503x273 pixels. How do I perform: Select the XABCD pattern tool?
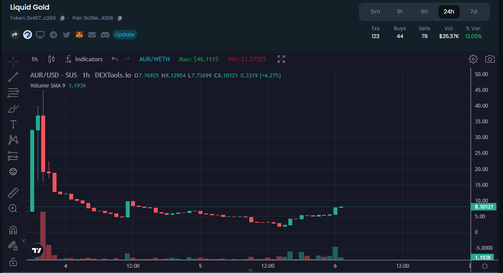tap(13, 140)
